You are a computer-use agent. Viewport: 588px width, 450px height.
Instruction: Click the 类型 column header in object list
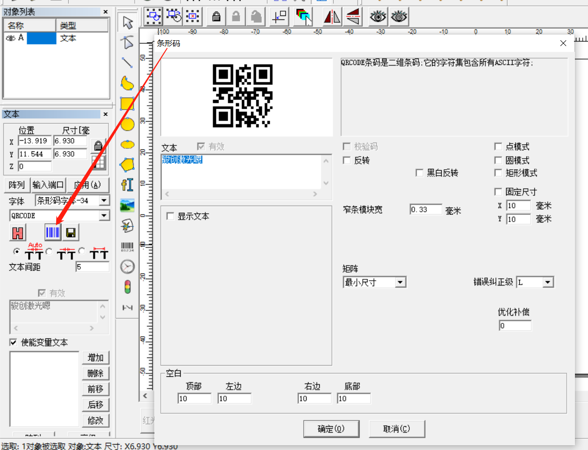(82, 25)
